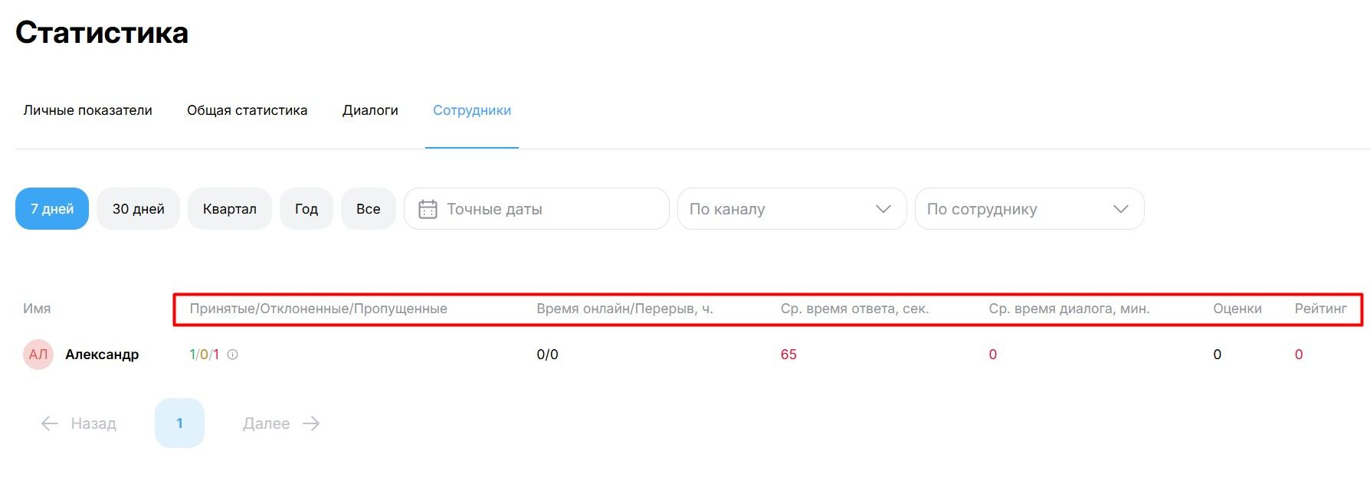
Task: Go to the Диалоги tab
Action: click(370, 110)
